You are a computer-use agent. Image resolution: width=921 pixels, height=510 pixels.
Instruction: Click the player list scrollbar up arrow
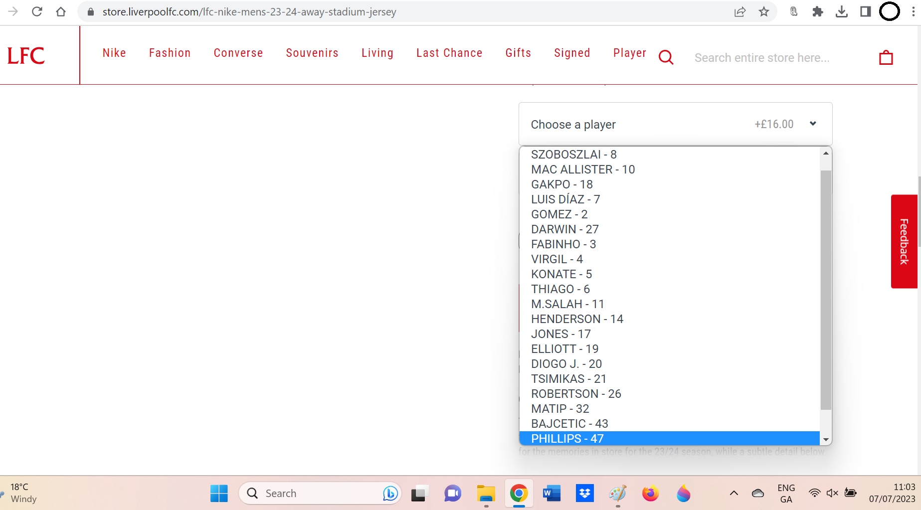click(826, 153)
